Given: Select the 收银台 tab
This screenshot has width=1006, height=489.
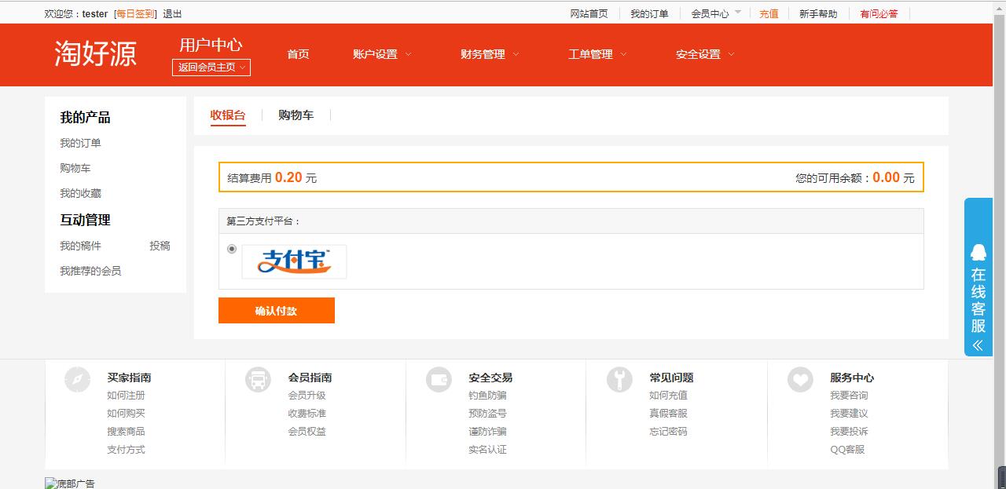Looking at the screenshot, I should click(228, 115).
